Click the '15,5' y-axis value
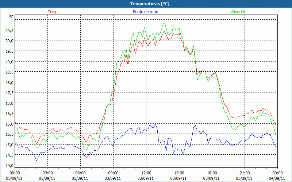This screenshot has width=292, height=182. 9,134
